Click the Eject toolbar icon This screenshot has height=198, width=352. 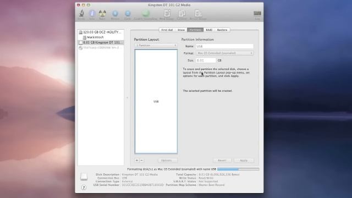(128, 13)
